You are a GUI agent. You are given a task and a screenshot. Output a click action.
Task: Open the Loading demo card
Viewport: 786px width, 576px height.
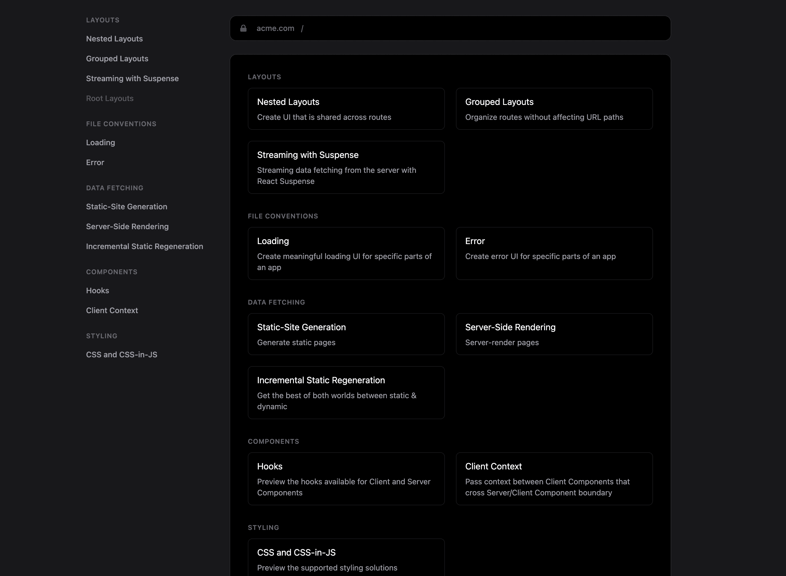(346, 253)
